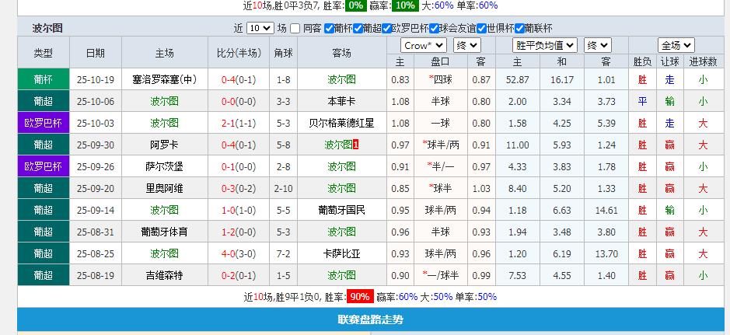Open the 胜平负均值 dropdown

(546, 45)
